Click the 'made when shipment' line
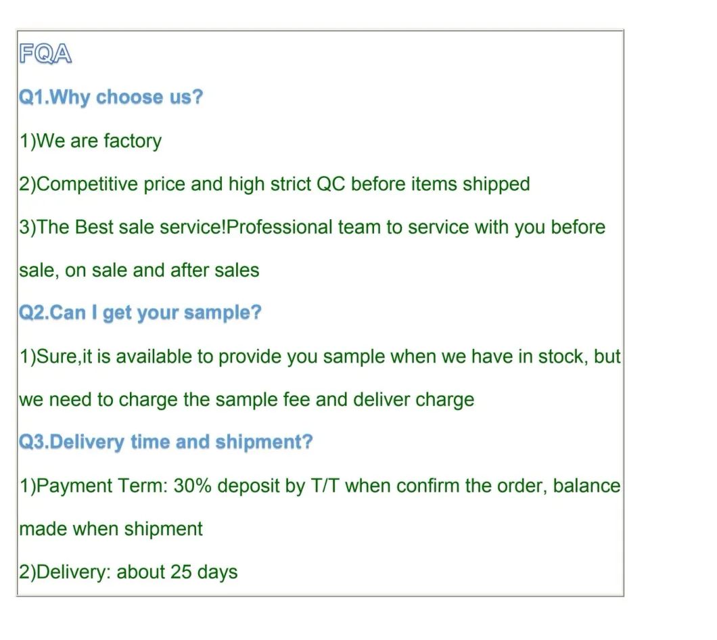 click(x=111, y=529)
